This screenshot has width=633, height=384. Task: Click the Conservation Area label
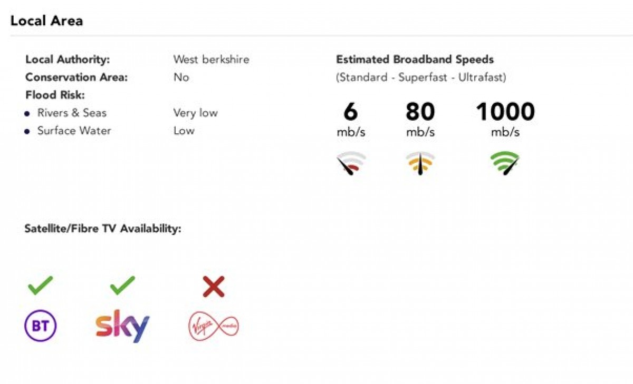click(76, 77)
